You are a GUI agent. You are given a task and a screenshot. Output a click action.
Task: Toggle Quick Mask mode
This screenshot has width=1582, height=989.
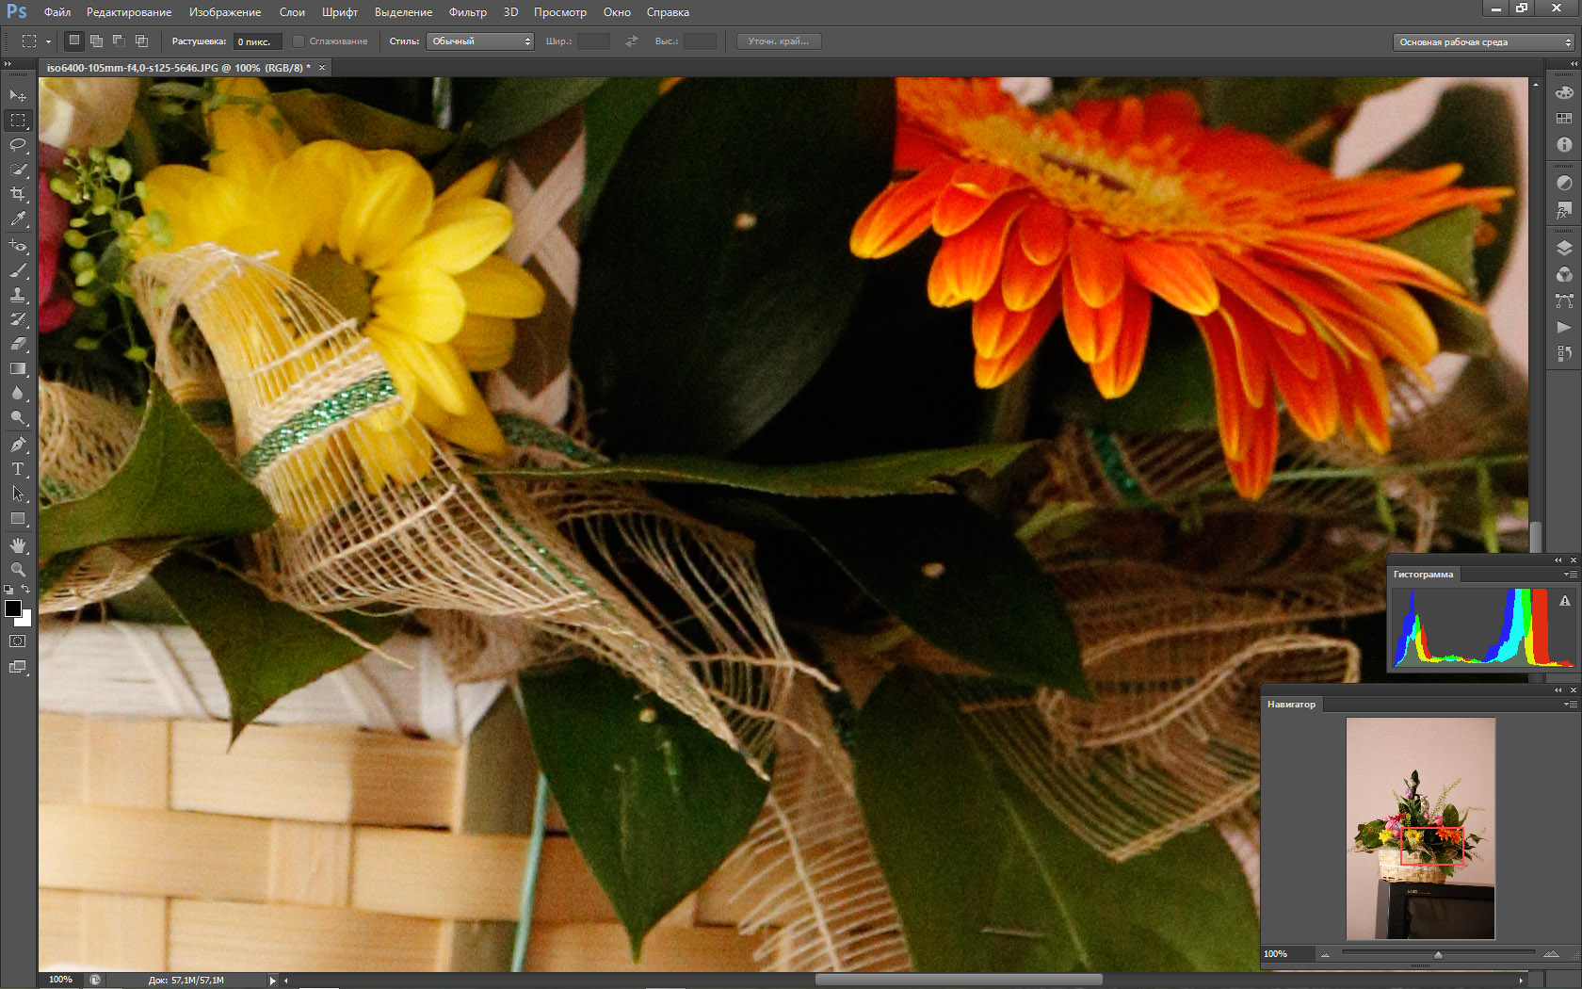click(x=18, y=641)
